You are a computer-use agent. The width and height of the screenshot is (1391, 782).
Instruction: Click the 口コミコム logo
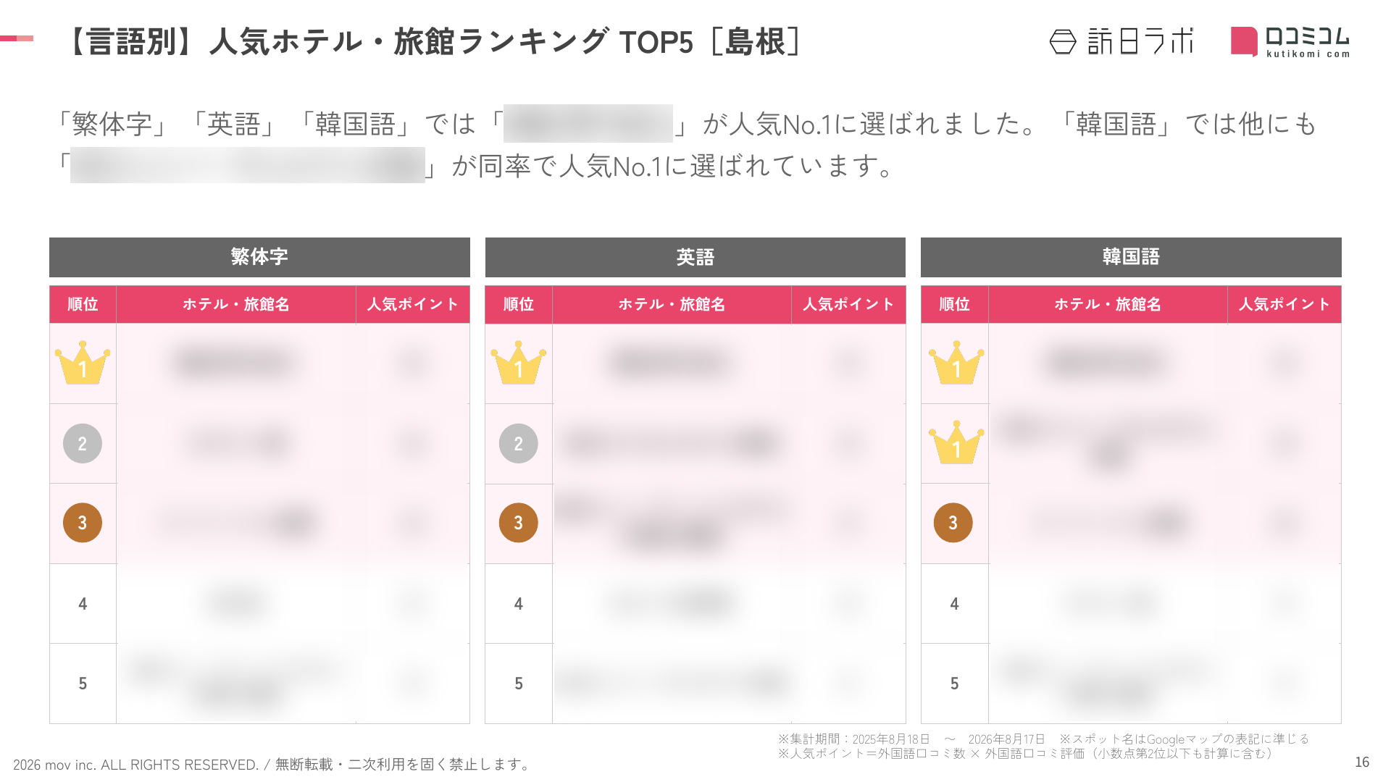coord(1290,41)
